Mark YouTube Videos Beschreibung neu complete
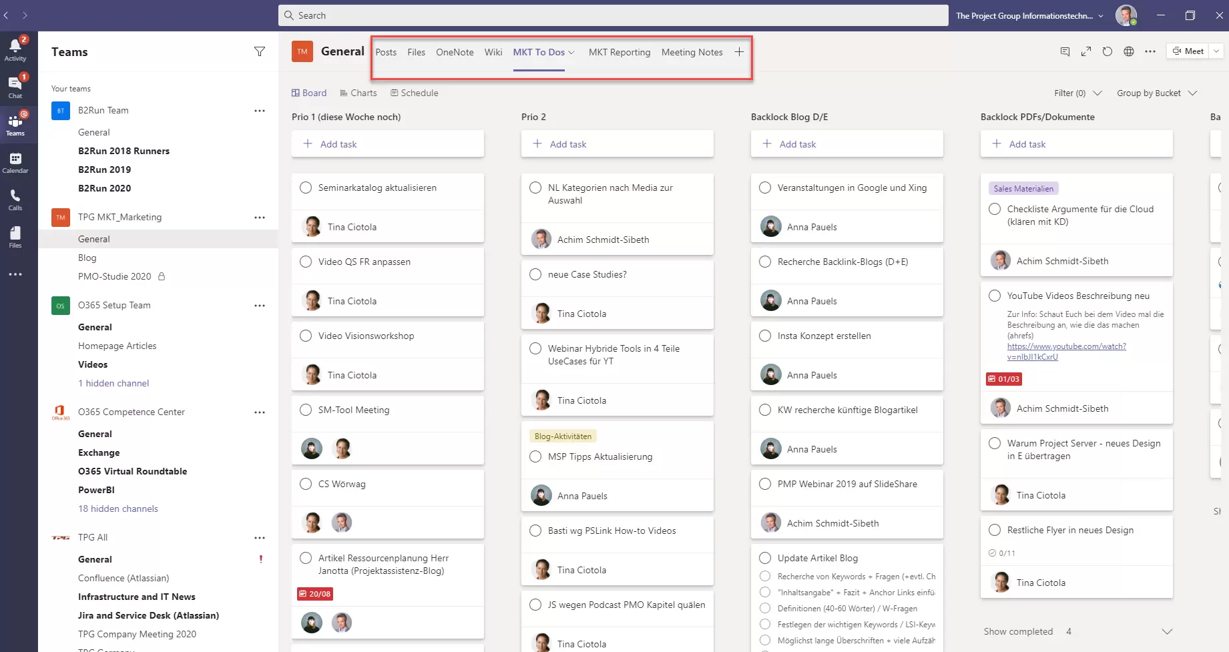This screenshot has height=652, width=1229. (x=995, y=296)
